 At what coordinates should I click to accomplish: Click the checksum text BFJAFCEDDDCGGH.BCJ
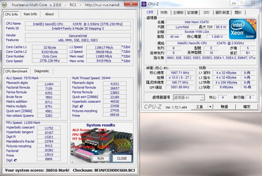[115, 170]
